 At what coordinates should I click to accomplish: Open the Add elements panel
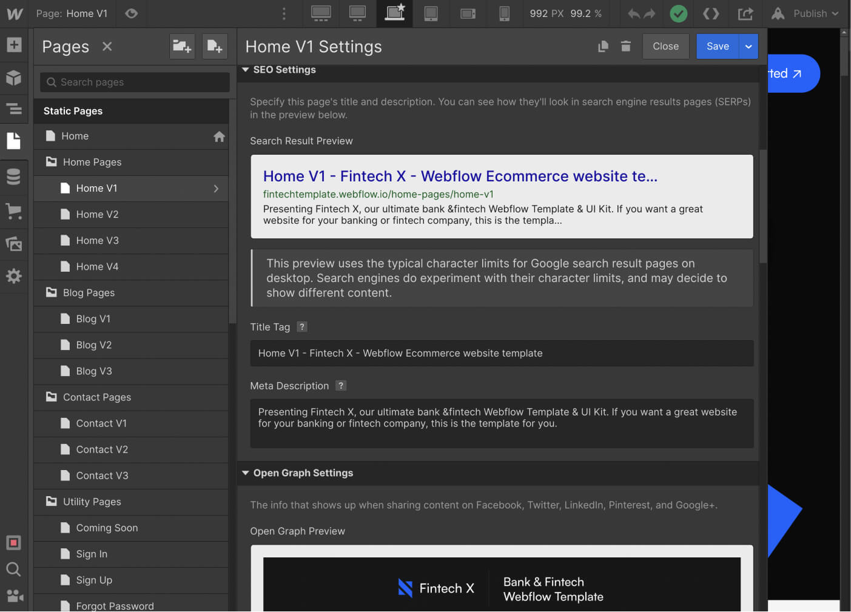(x=14, y=45)
